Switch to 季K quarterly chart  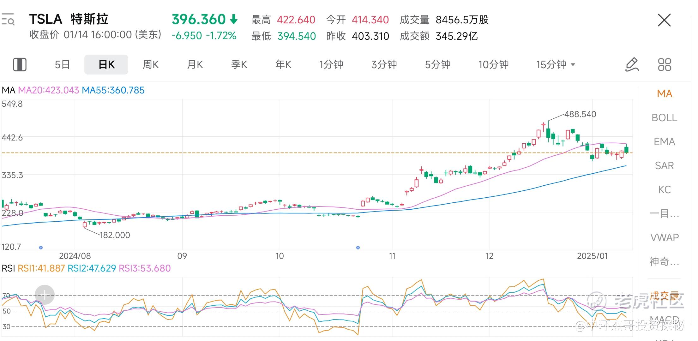239,64
